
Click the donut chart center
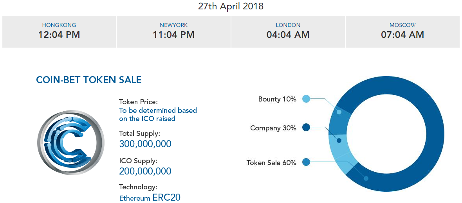(x=386, y=134)
